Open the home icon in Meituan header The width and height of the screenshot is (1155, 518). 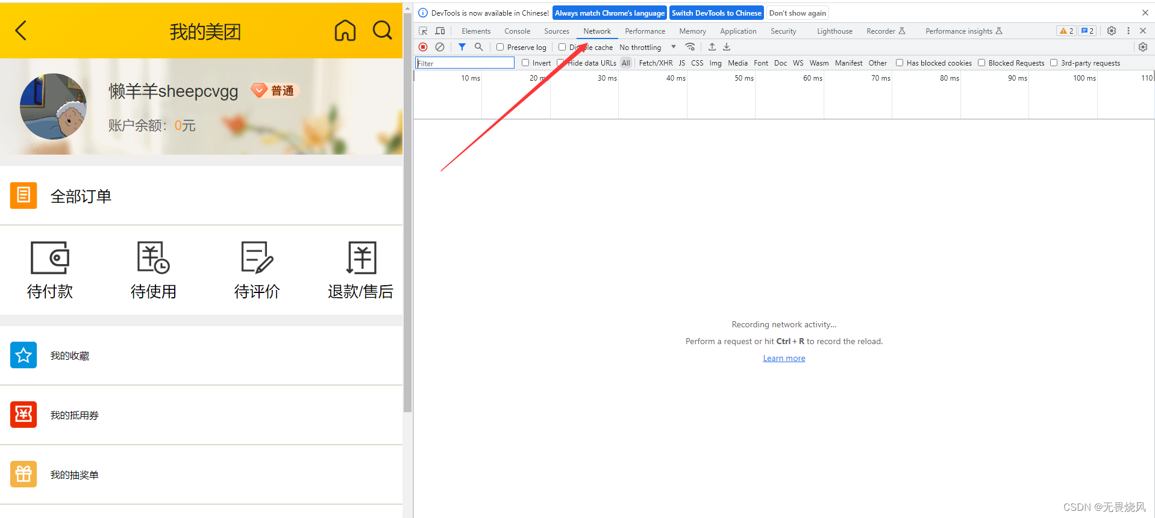[345, 30]
